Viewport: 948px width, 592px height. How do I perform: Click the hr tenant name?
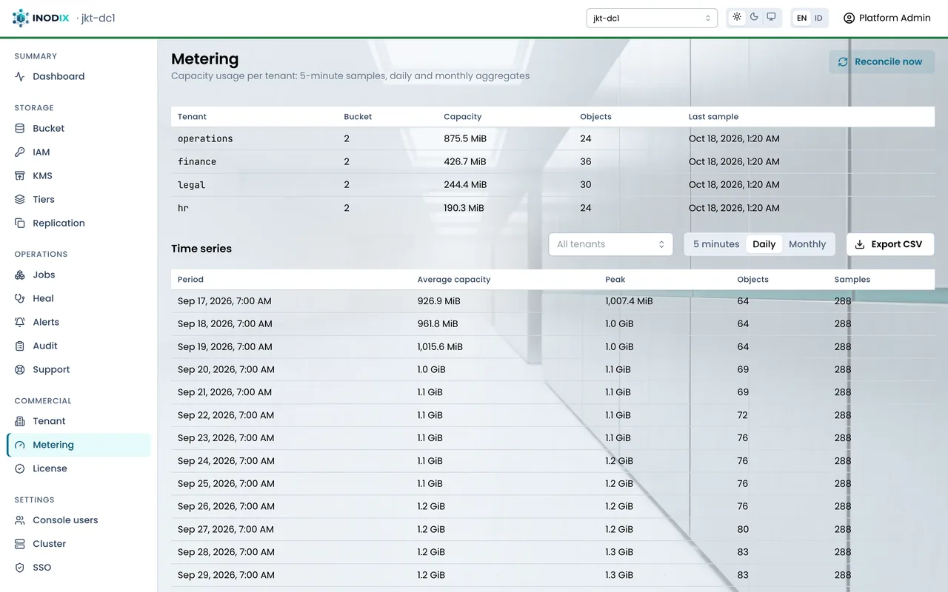(183, 208)
